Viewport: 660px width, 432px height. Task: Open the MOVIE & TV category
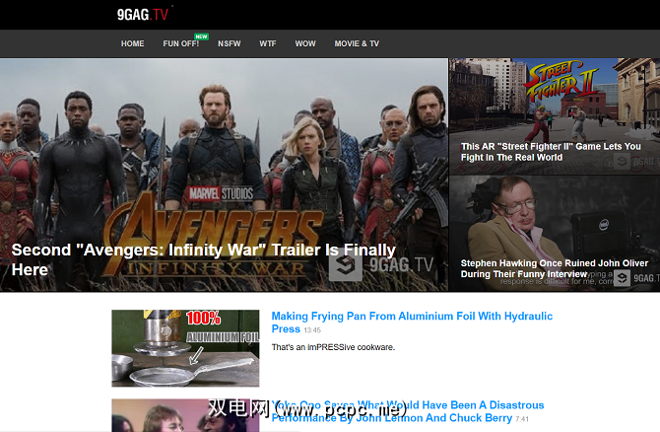click(357, 43)
